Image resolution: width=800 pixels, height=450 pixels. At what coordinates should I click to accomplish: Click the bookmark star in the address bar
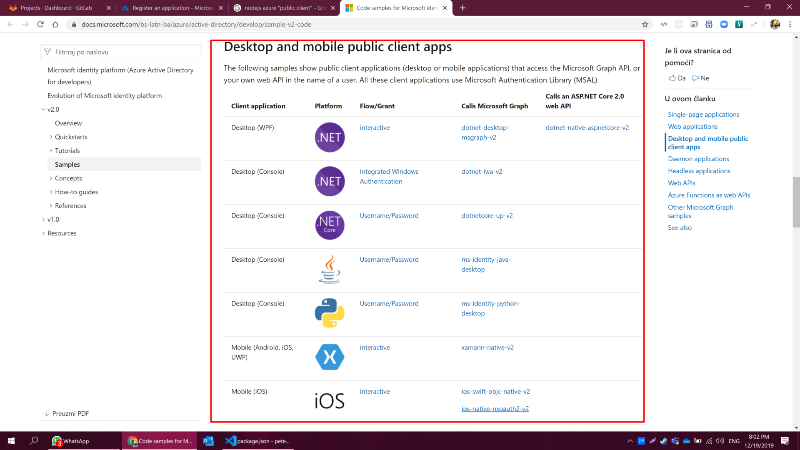tap(645, 24)
